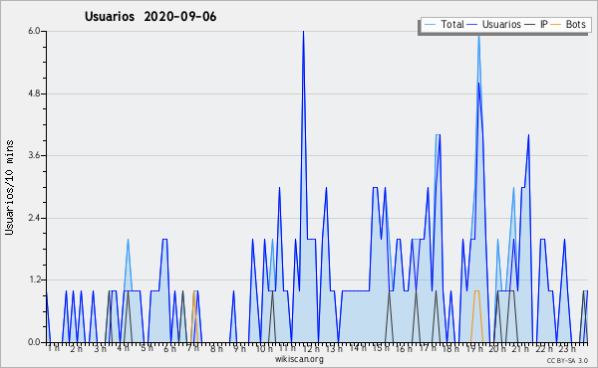Click the 16 h x-axis label
Screen dimensions: 598x368
coord(404,349)
